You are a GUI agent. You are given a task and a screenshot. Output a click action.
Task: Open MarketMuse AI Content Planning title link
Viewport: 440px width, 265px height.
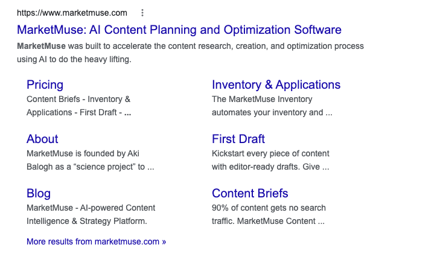[179, 30]
